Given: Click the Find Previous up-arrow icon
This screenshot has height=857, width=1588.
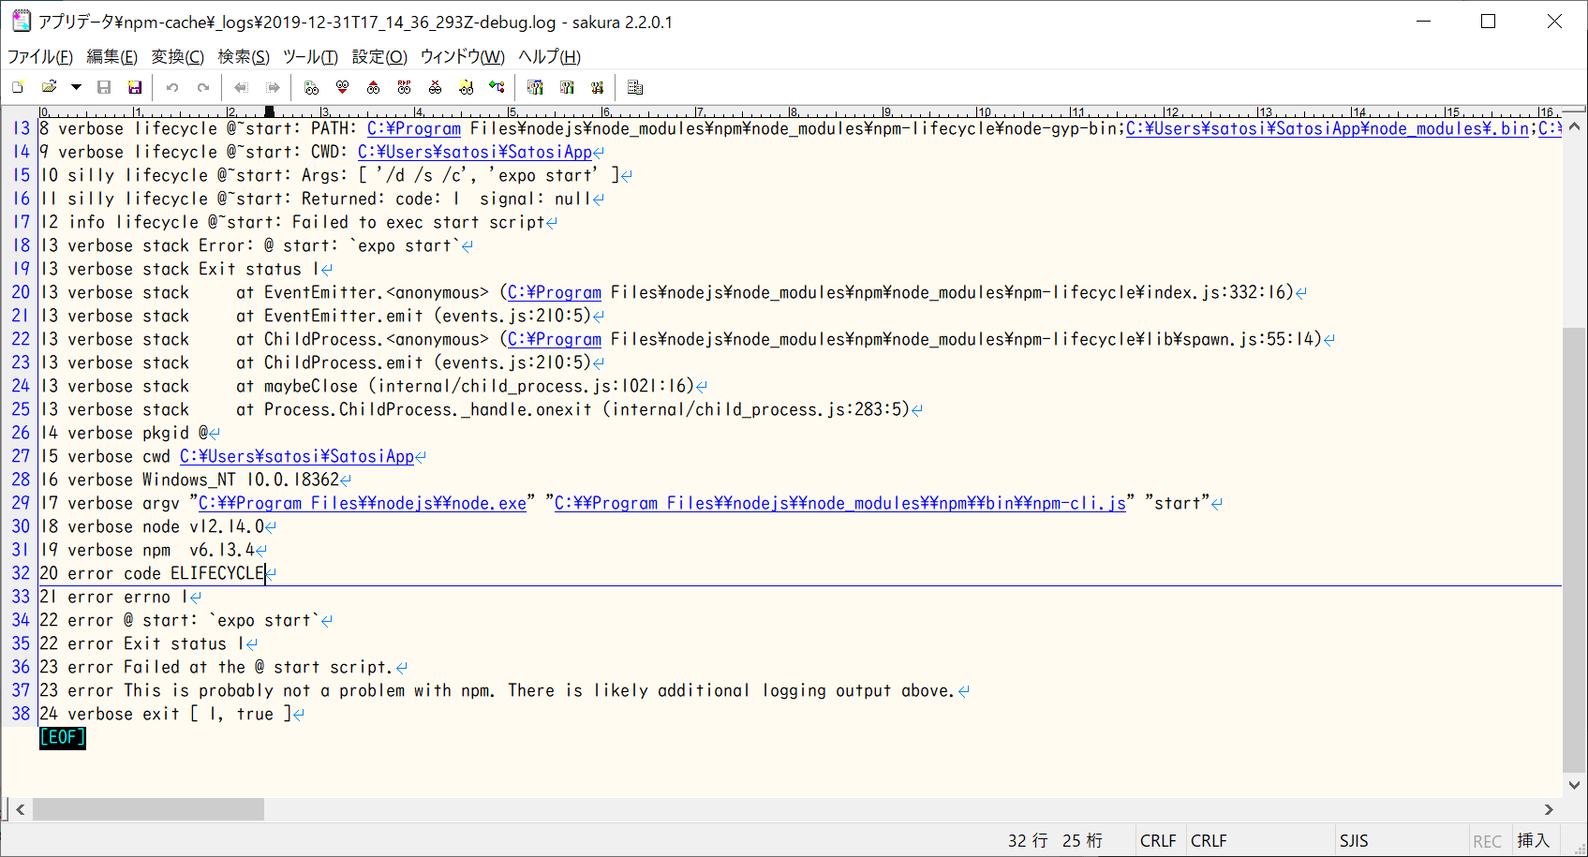Looking at the screenshot, I should pos(374,87).
